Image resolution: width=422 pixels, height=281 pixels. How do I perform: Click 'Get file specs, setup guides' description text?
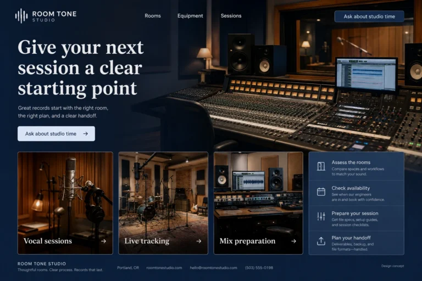coord(355,220)
